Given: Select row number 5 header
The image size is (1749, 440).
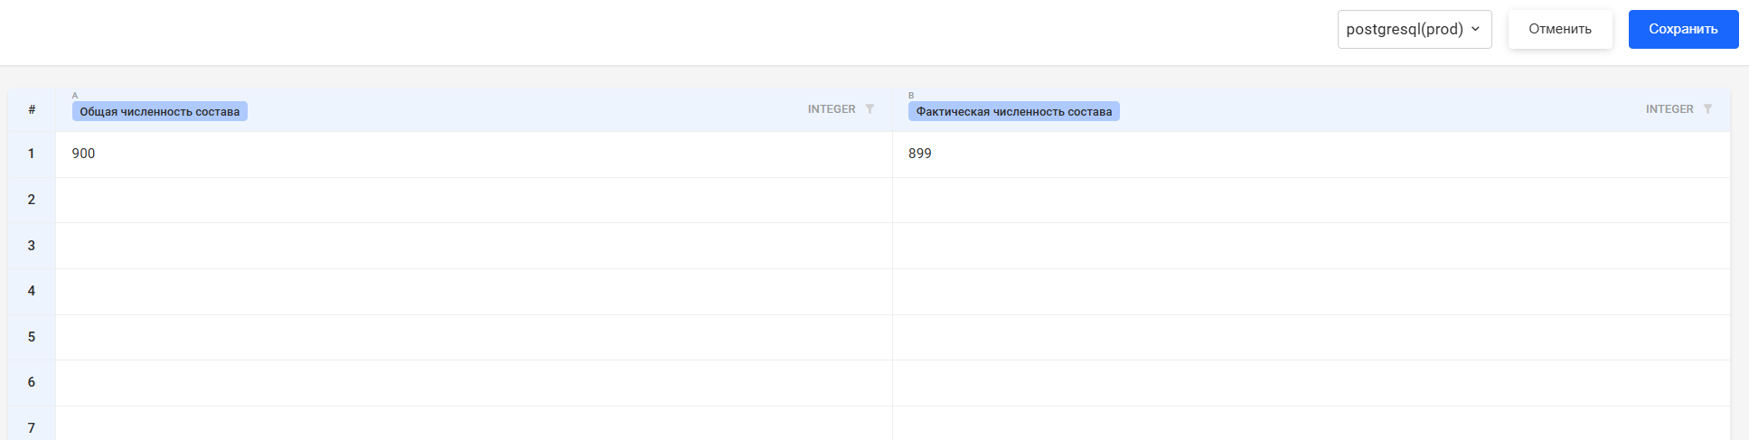Looking at the screenshot, I should click(32, 337).
